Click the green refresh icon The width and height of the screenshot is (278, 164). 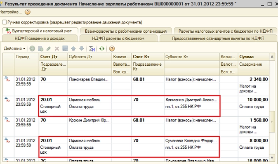[x=102, y=48]
